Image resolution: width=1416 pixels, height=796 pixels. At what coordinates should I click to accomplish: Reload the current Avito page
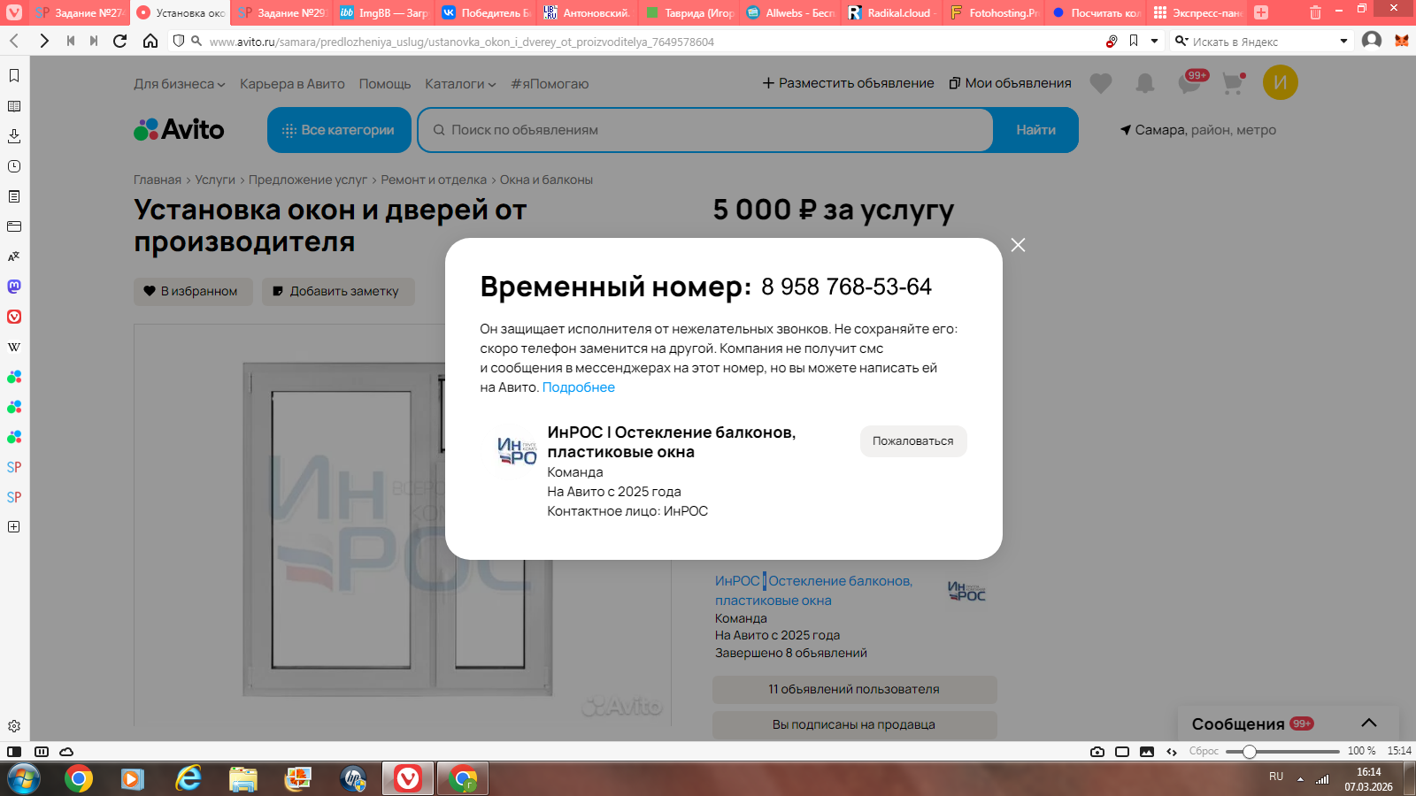[x=120, y=41]
